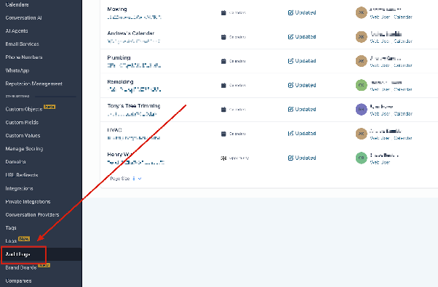Click the avatar in Henry row
Screen dimensions: 438x287
[x=361, y=158]
